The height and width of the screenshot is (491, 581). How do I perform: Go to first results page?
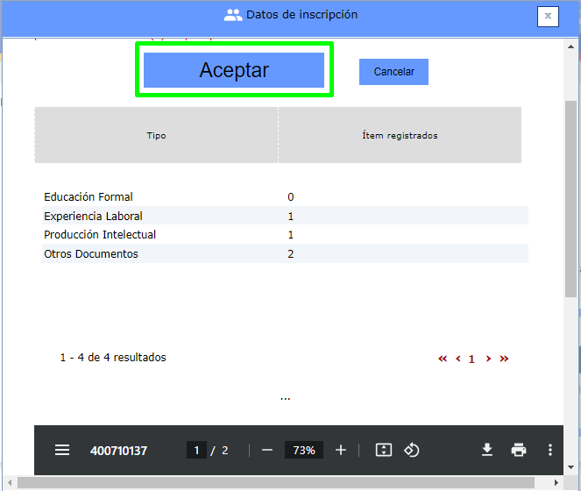coord(443,359)
